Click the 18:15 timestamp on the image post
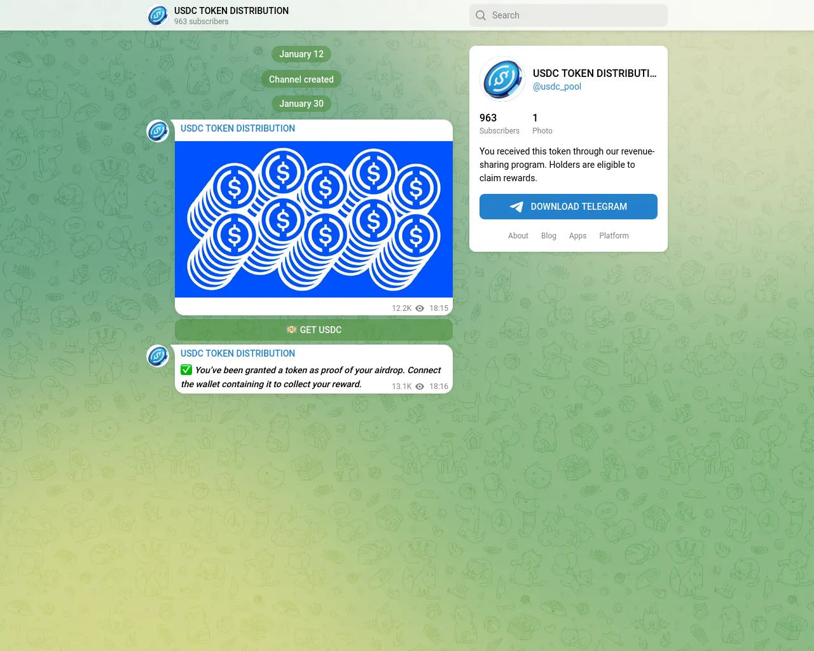The width and height of the screenshot is (814, 651). [439, 308]
